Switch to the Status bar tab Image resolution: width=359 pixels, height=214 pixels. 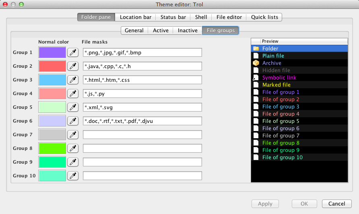point(173,17)
